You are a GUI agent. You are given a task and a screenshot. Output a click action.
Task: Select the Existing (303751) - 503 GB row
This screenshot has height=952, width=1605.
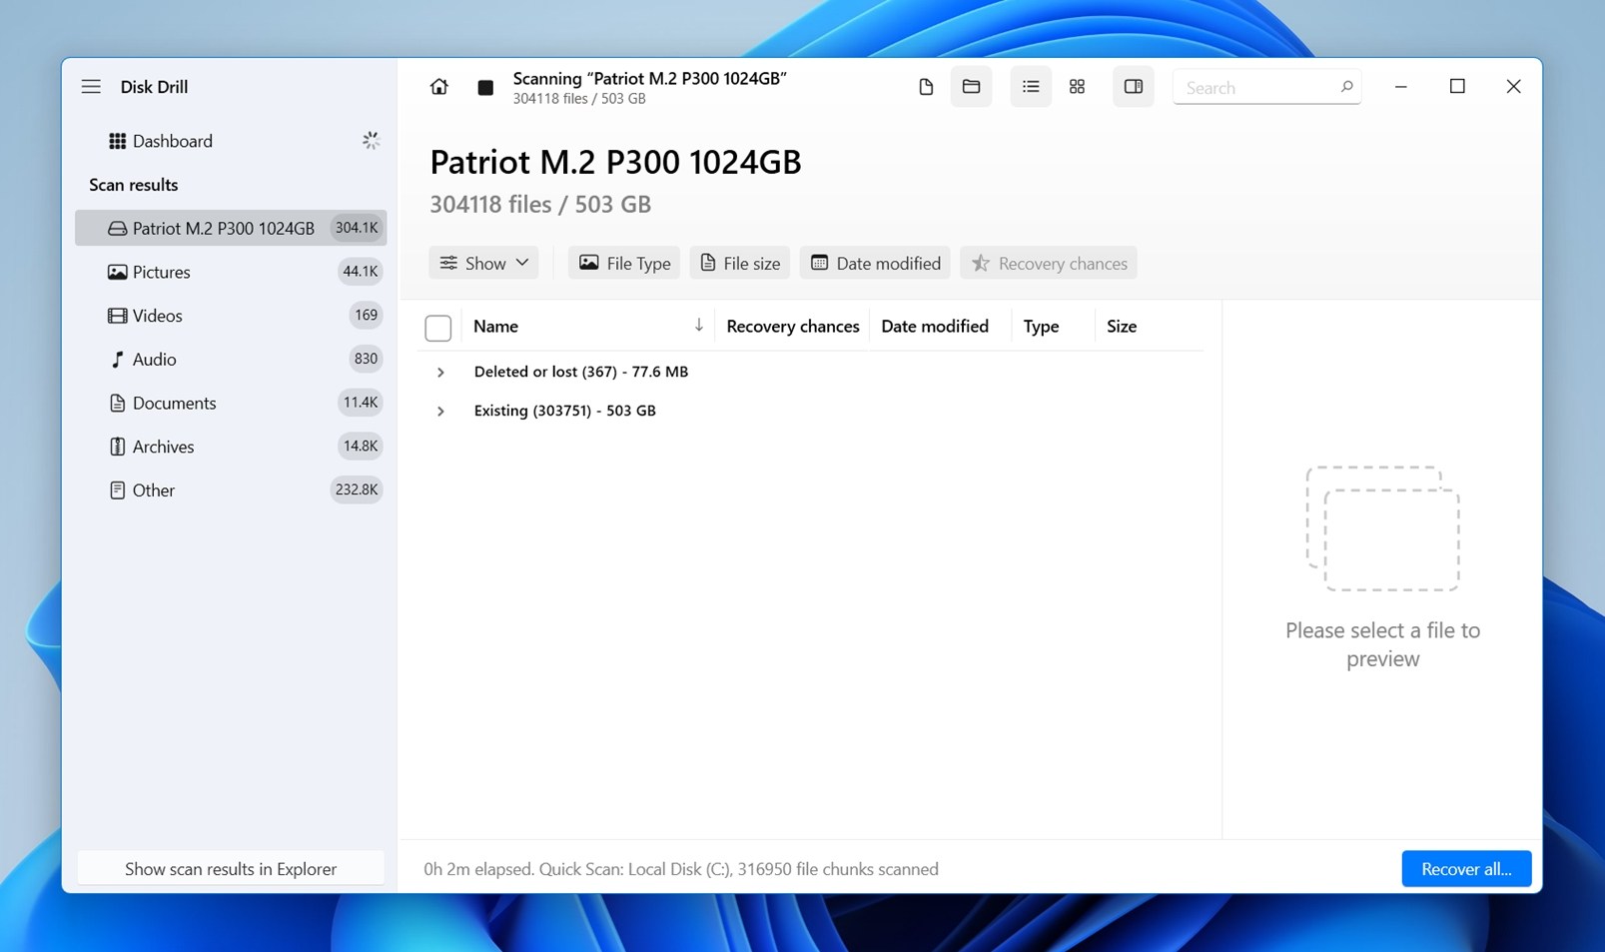pos(810,411)
